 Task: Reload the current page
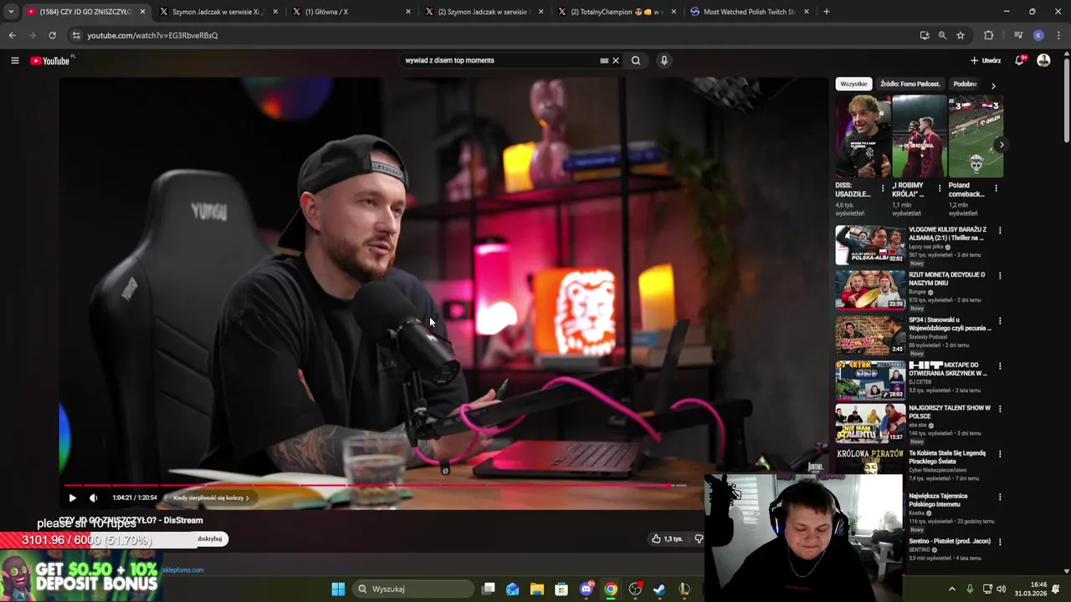coord(52,35)
